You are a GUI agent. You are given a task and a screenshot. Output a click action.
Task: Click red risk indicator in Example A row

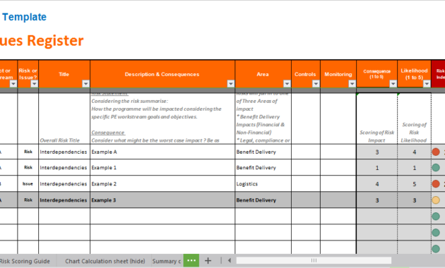[x=436, y=152]
